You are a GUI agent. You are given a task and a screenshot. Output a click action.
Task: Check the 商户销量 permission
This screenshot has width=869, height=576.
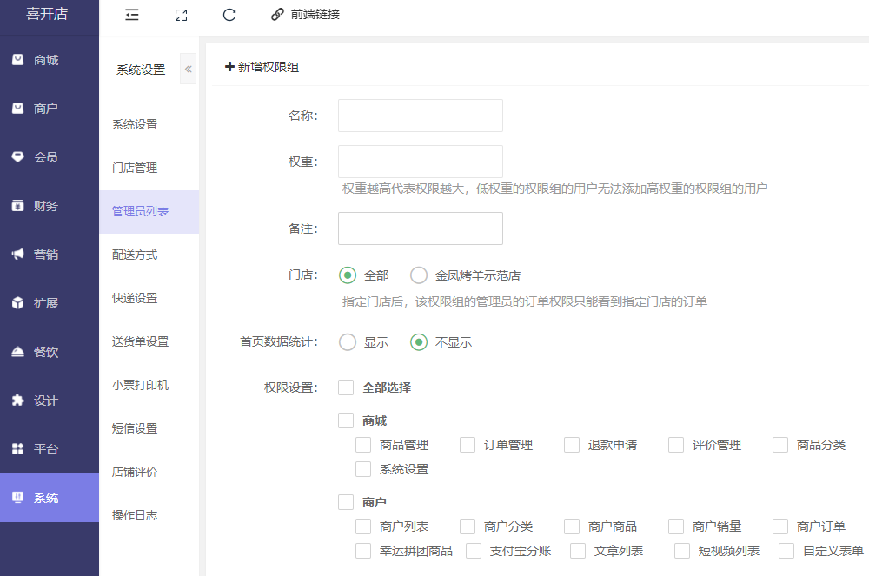[x=675, y=526]
